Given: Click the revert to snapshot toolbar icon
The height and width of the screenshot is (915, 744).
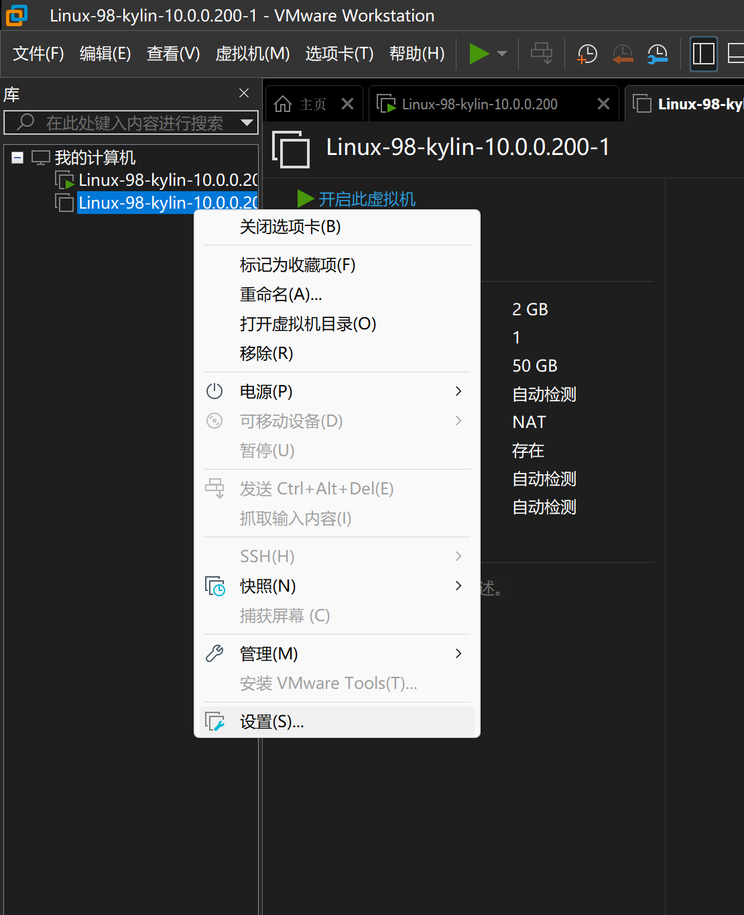Looking at the screenshot, I should click(623, 54).
